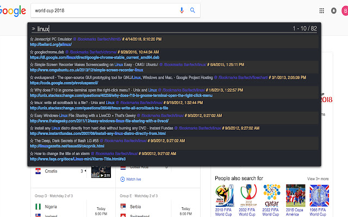Click the 1 - 10 / 82 result counter
348x217 pixels.
tap(304, 28)
